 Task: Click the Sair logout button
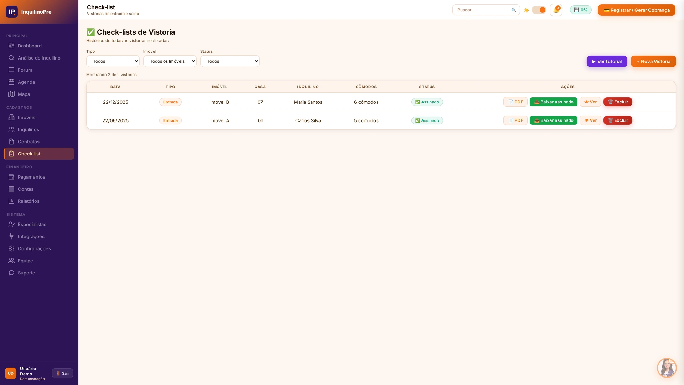click(x=62, y=373)
